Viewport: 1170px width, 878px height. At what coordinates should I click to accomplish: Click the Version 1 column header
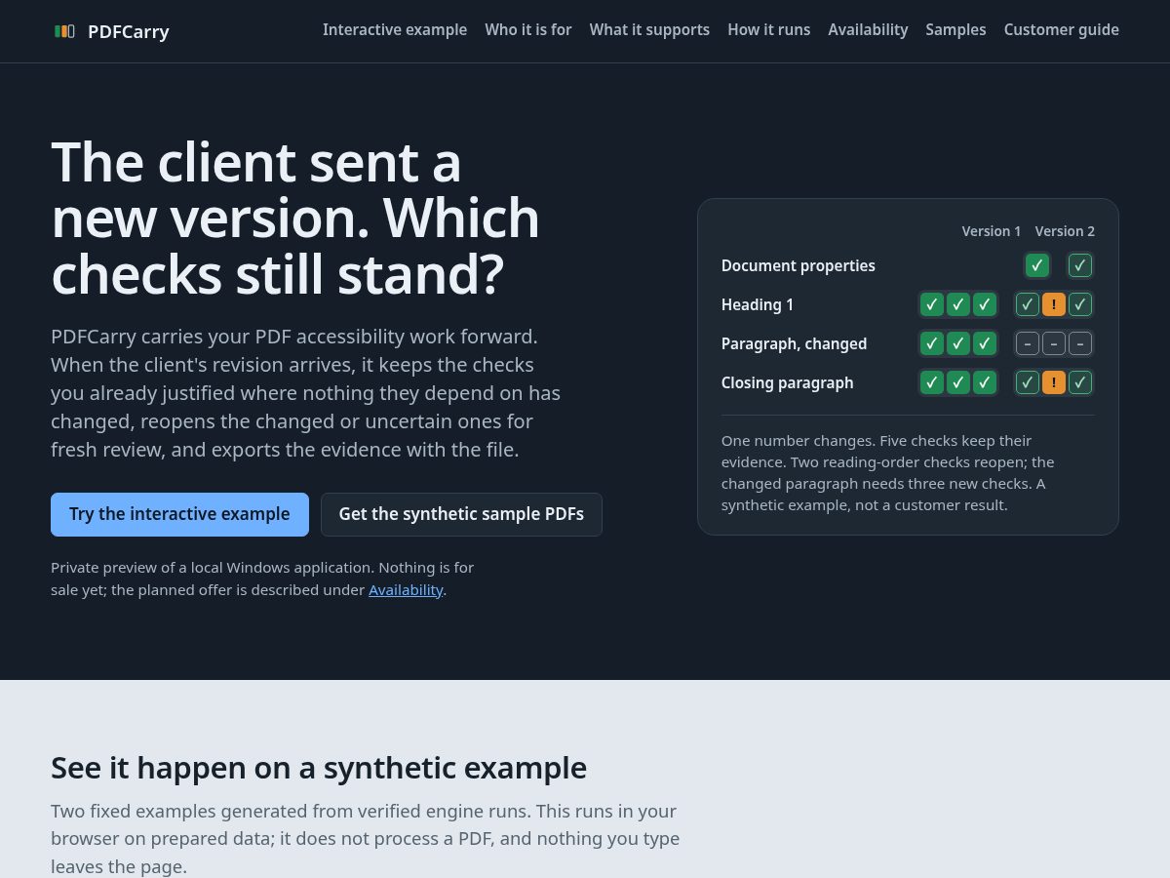pyautogui.click(x=992, y=231)
